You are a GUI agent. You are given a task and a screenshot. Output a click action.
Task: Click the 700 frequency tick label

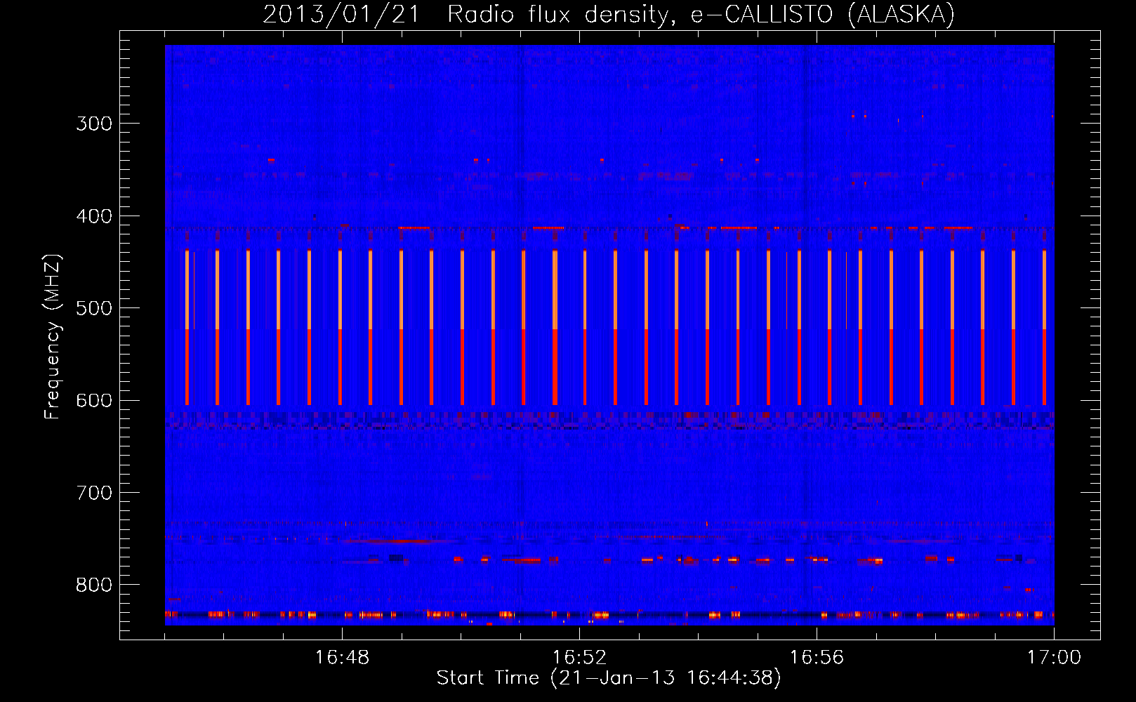(94, 493)
